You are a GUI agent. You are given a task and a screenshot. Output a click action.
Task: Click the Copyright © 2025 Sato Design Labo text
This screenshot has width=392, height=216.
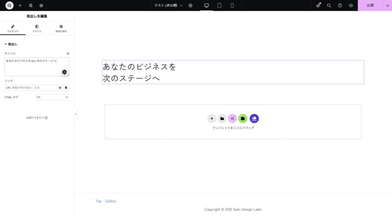point(233,210)
